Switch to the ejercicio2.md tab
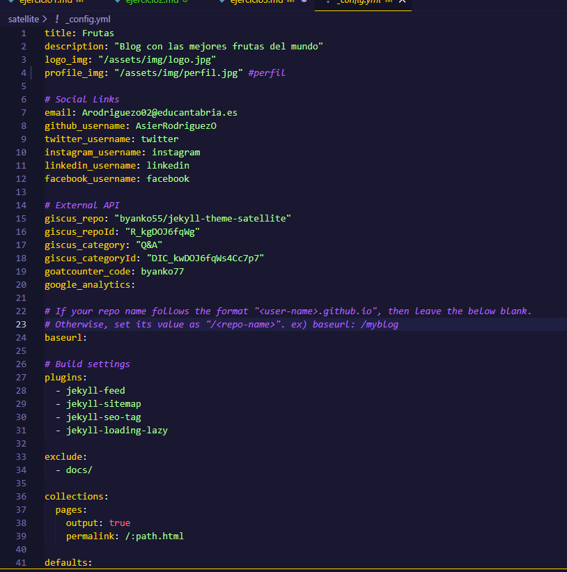The image size is (567, 572). (x=151, y=2)
